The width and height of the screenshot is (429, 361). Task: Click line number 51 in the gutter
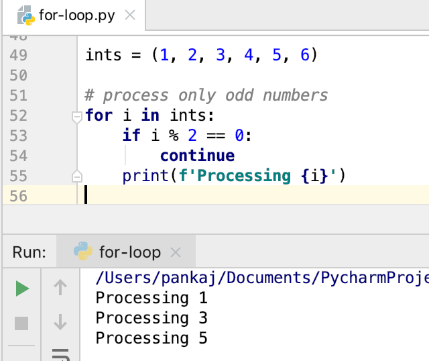[x=18, y=95]
